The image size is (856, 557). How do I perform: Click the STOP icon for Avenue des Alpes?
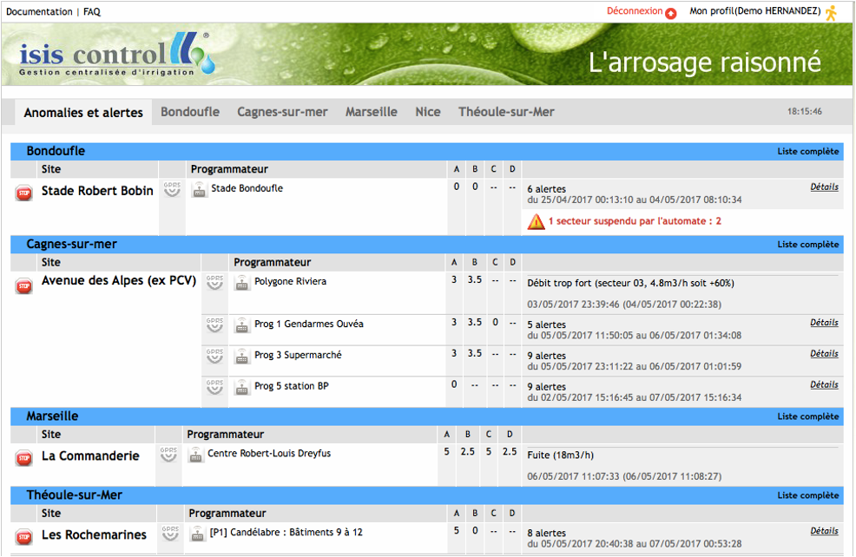(x=24, y=285)
